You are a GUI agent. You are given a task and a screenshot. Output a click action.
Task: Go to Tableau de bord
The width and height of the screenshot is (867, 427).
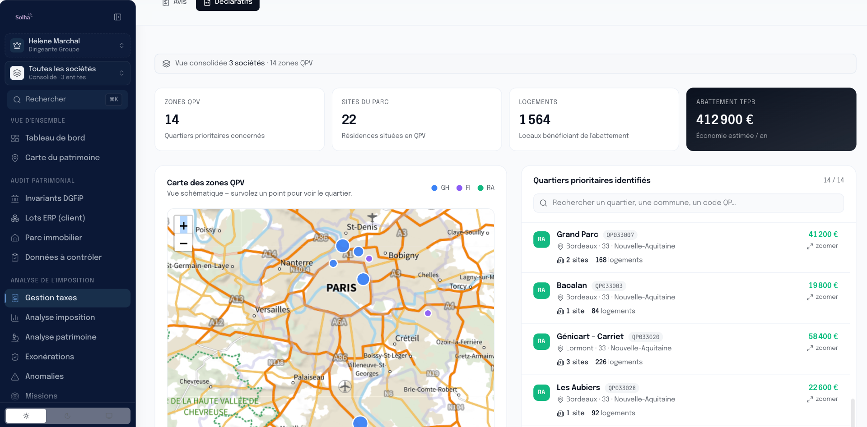click(x=68, y=138)
